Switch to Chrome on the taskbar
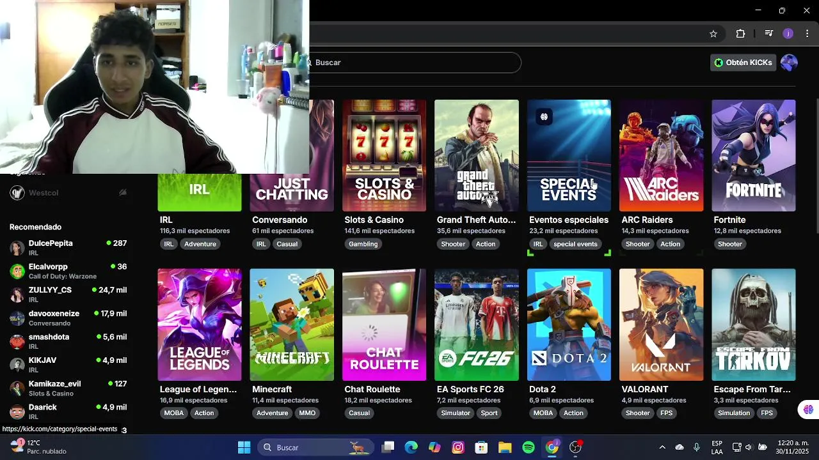 [552, 447]
